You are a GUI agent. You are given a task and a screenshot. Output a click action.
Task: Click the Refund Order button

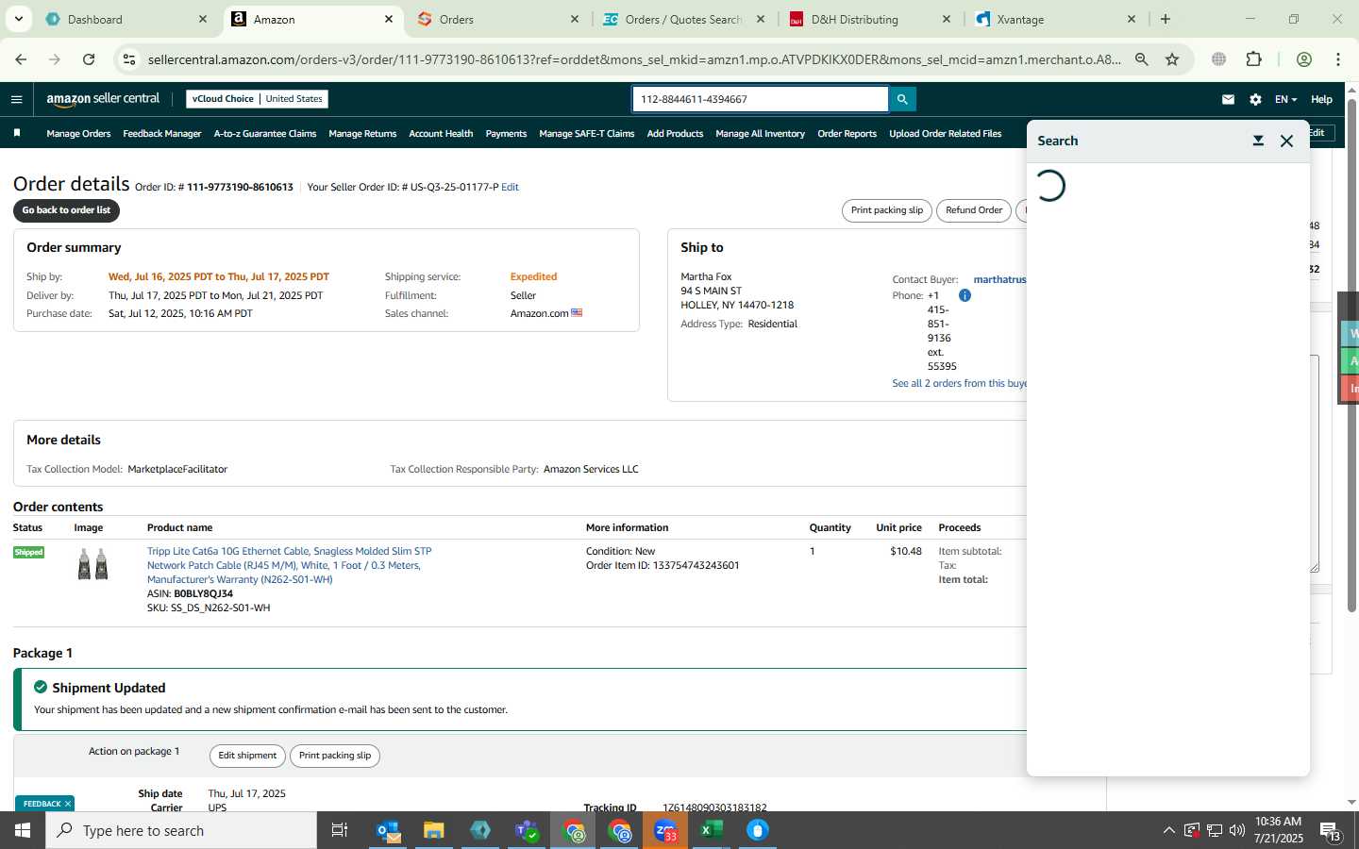coord(974,210)
